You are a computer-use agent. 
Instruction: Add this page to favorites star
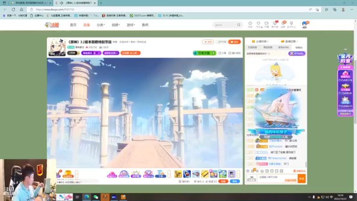point(317,9)
